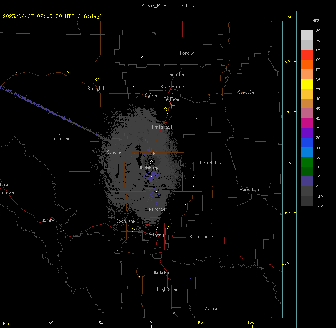Screen dimensions: 336x328
Task: Click the ThreeHills town label
Action: point(210,163)
